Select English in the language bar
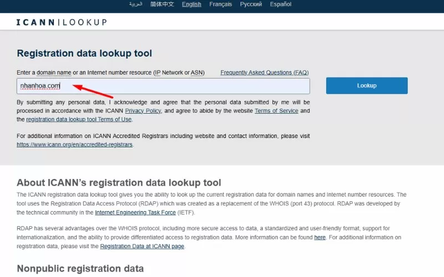The height and width of the screenshot is (277, 444). pyautogui.click(x=191, y=4)
